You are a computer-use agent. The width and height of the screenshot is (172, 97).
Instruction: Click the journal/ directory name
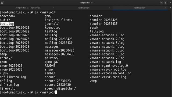click(x=52, y=24)
